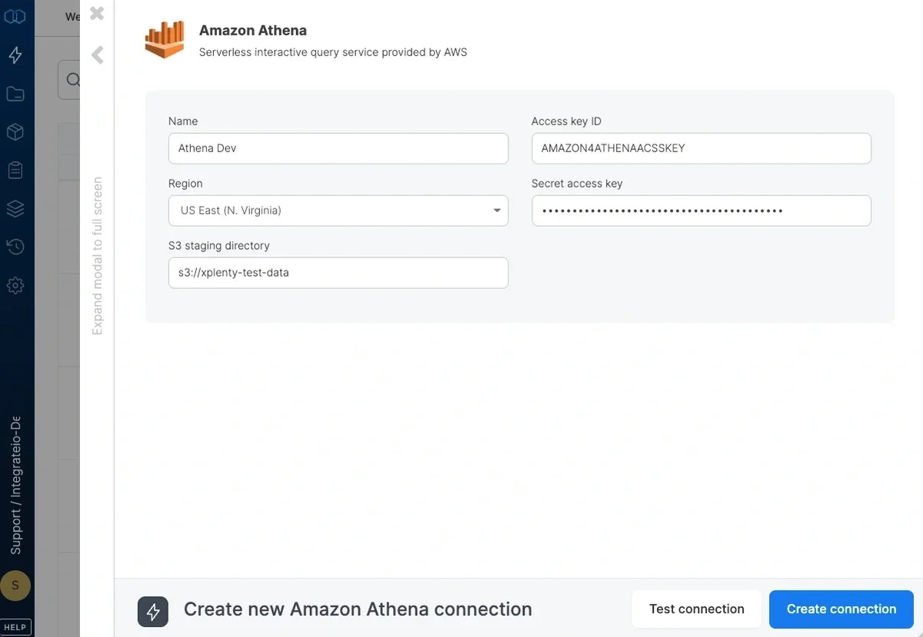Edit the S3 staging directory field
The image size is (923, 637).
coord(338,272)
